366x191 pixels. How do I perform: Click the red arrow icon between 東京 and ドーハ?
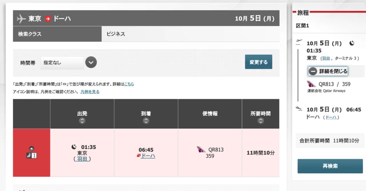tap(48, 19)
